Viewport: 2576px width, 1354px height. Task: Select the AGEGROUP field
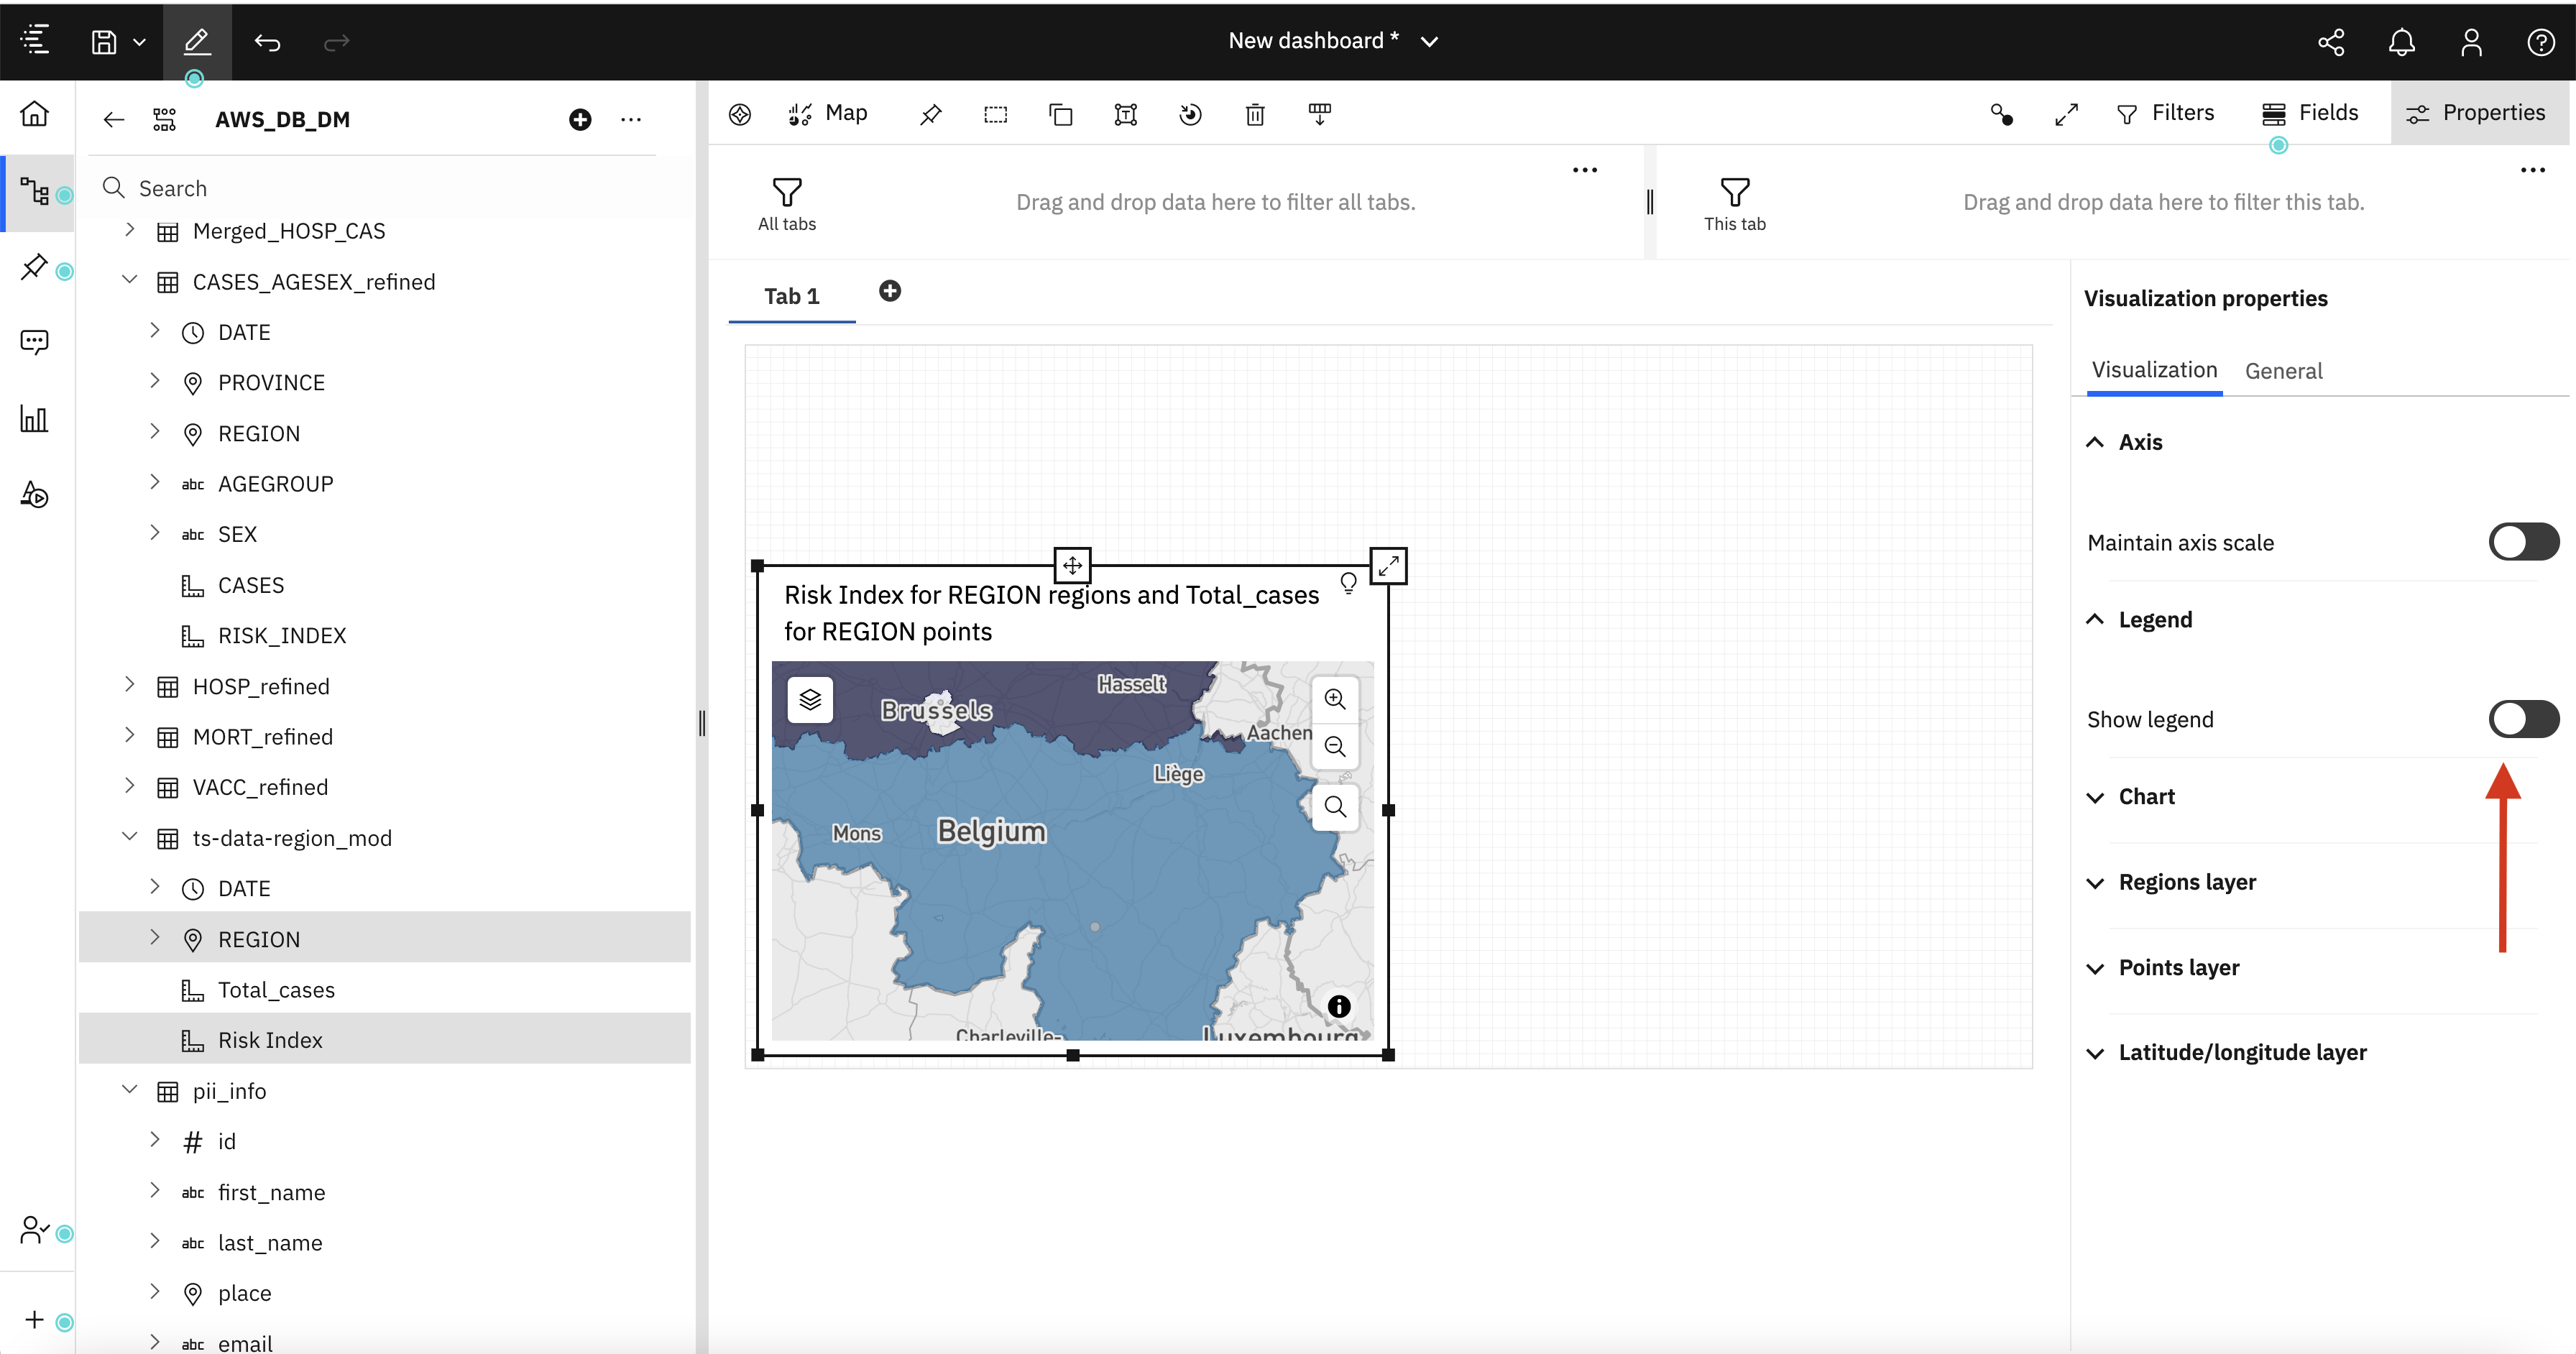point(275,484)
